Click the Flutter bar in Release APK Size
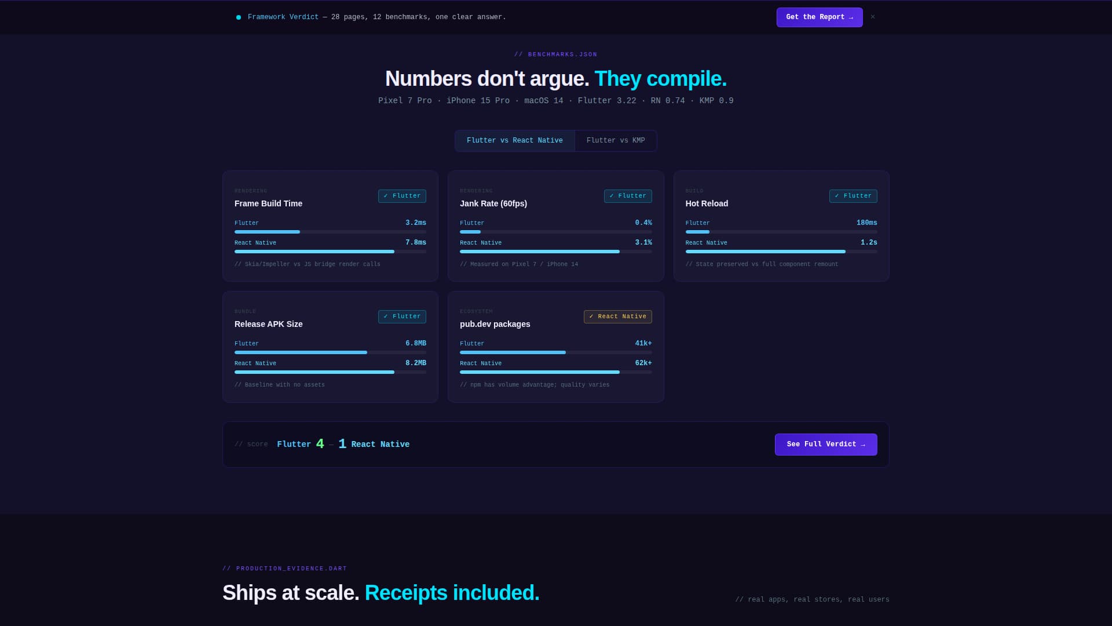The width and height of the screenshot is (1112, 626). click(330, 352)
